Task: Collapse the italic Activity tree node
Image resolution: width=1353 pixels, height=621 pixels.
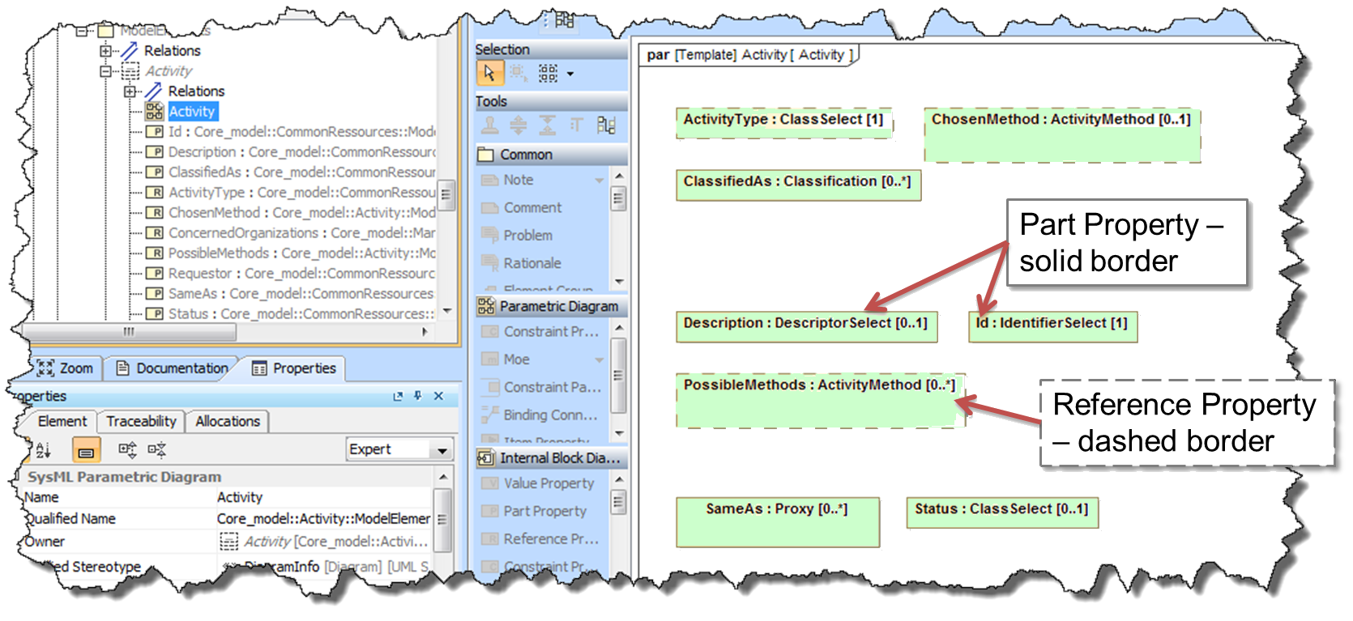Action: tap(105, 71)
